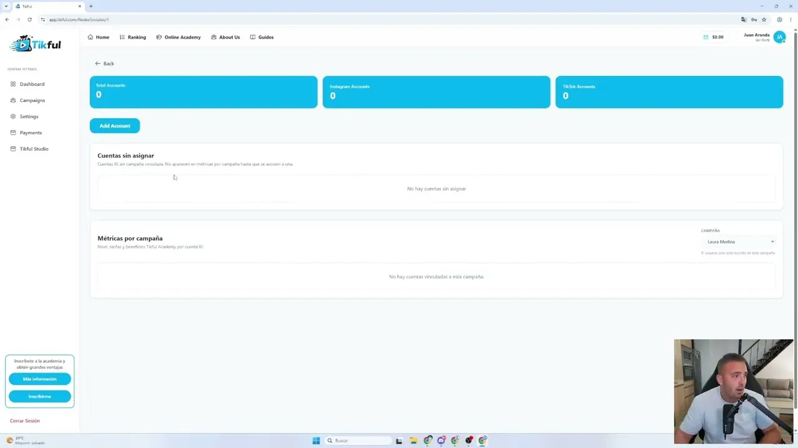Viewport: 798px width, 448px height.
Task: Open the Chrome profile icon
Action: [x=779, y=19]
